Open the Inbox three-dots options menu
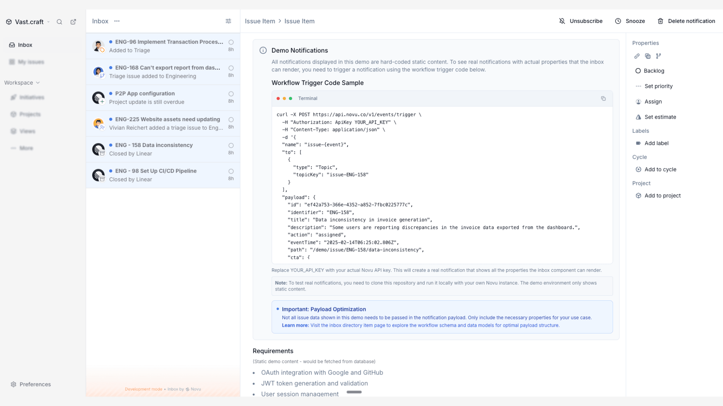The height and width of the screenshot is (406, 723). [117, 21]
